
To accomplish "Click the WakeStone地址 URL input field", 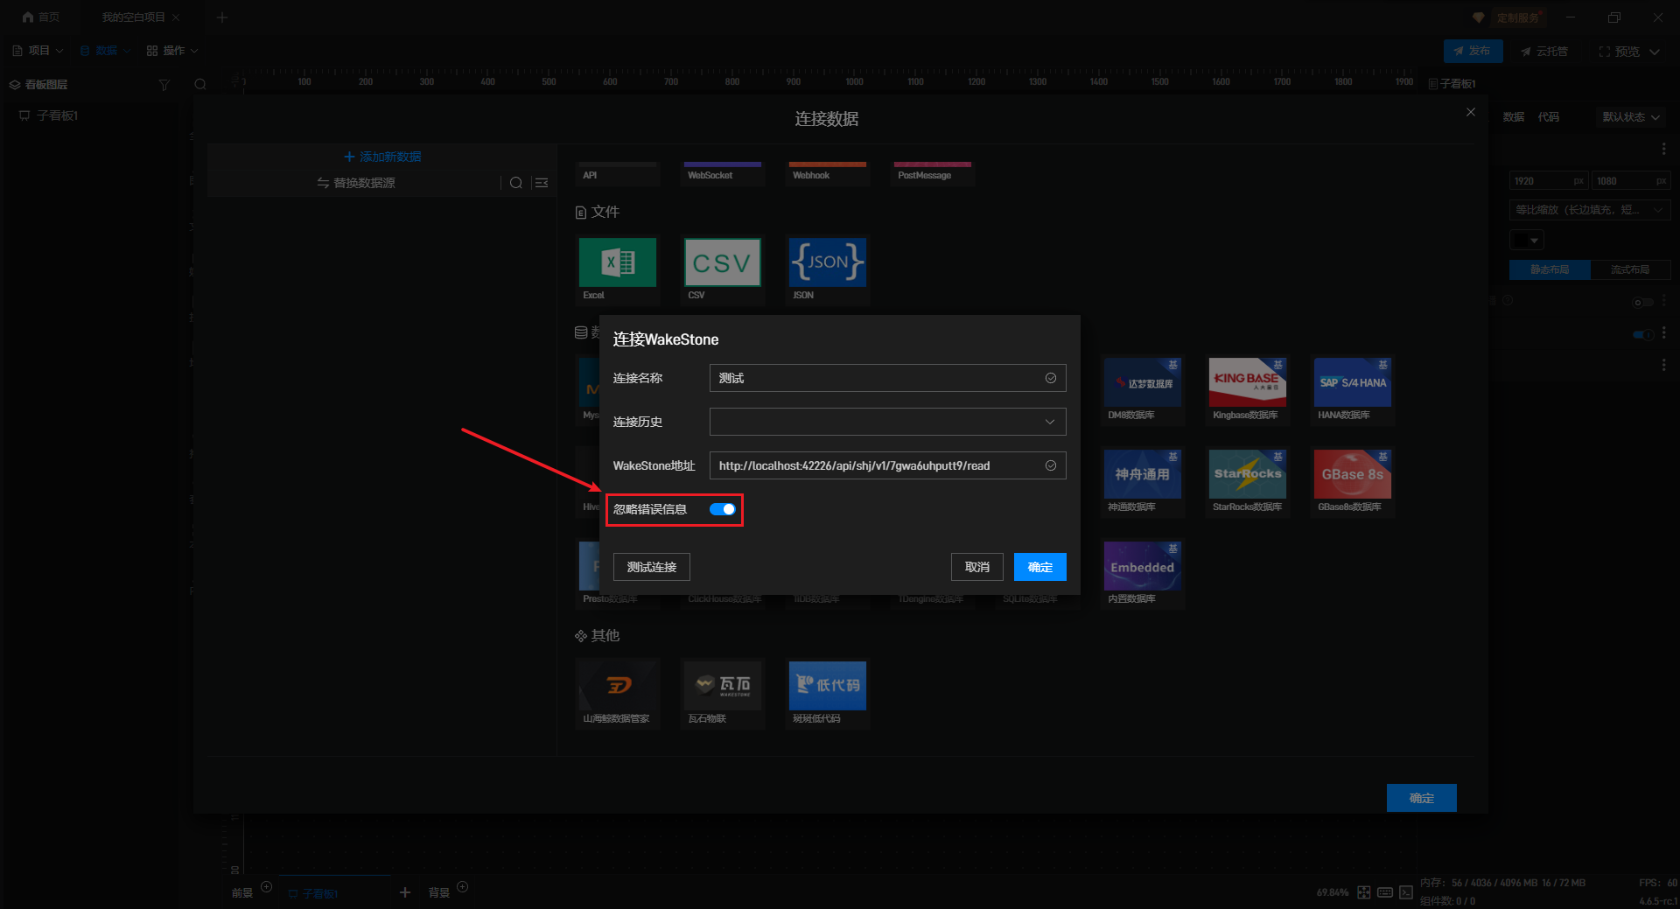I will (875, 465).
